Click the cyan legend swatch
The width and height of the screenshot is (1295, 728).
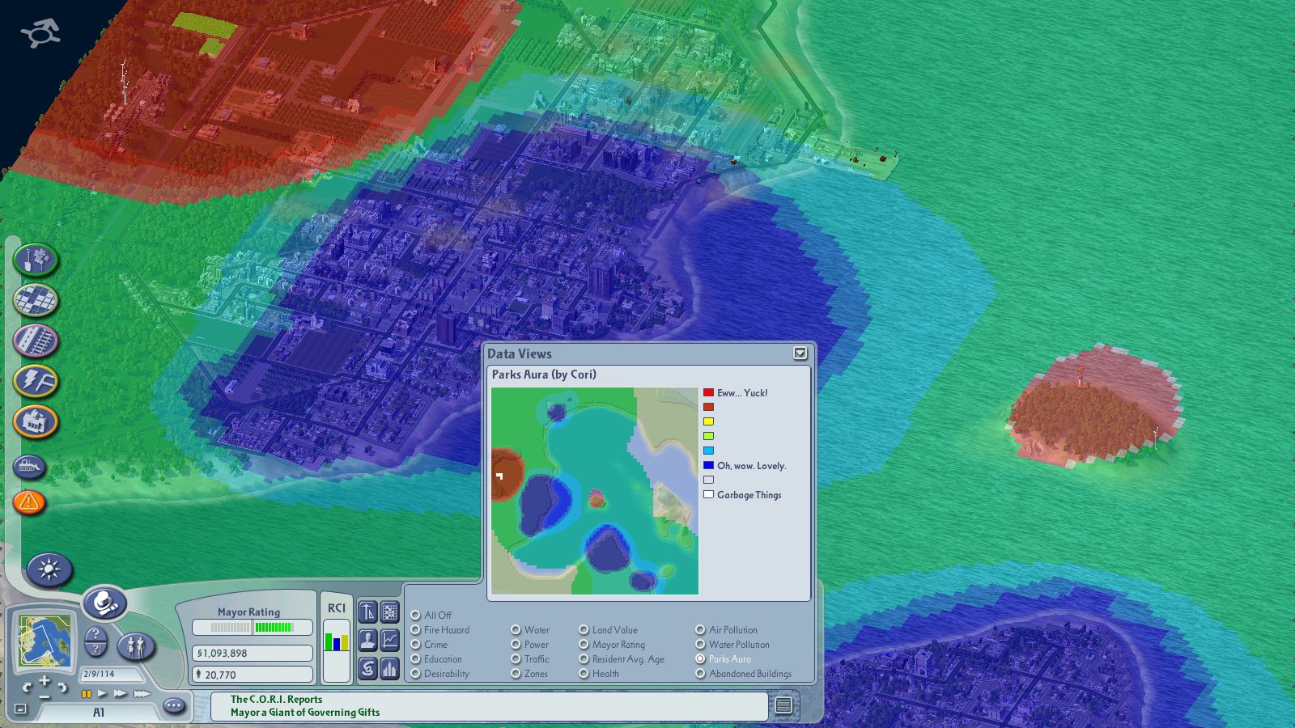[708, 451]
